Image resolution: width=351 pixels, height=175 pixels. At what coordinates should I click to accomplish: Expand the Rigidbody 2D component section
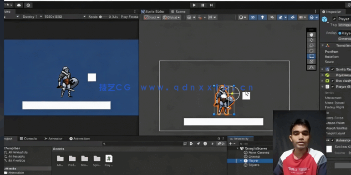click(322, 75)
